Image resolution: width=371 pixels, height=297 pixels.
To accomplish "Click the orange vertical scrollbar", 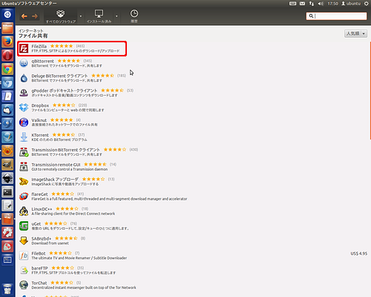I will (370, 91).
